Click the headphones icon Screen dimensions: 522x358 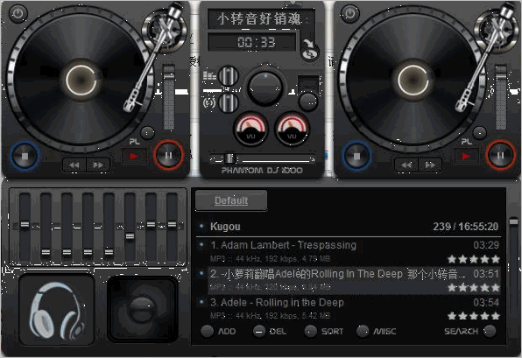pyautogui.click(x=57, y=310)
